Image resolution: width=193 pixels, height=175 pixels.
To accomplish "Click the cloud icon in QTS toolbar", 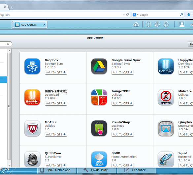I will pos(136,25).
